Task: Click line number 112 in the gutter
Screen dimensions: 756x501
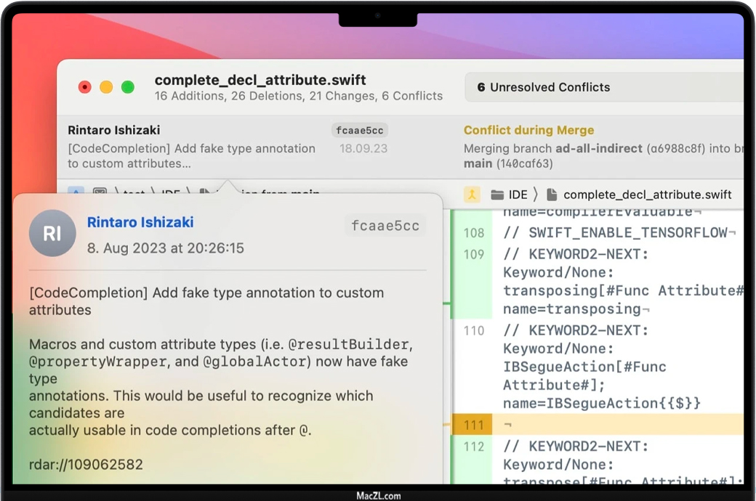Action: (473, 447)
